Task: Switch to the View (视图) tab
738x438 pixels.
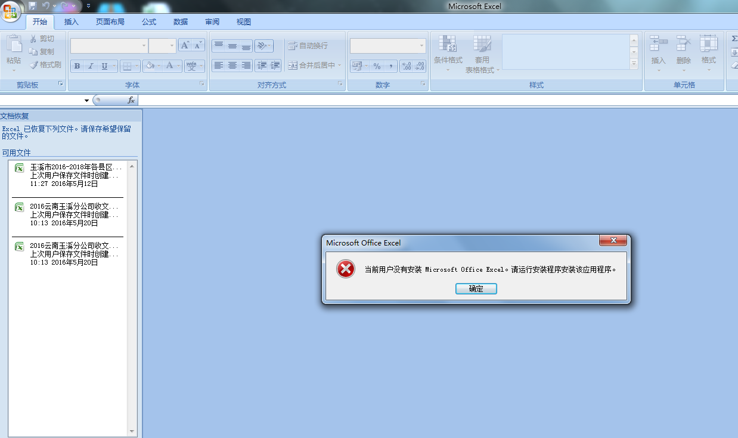Action: (x=244, y=22)
